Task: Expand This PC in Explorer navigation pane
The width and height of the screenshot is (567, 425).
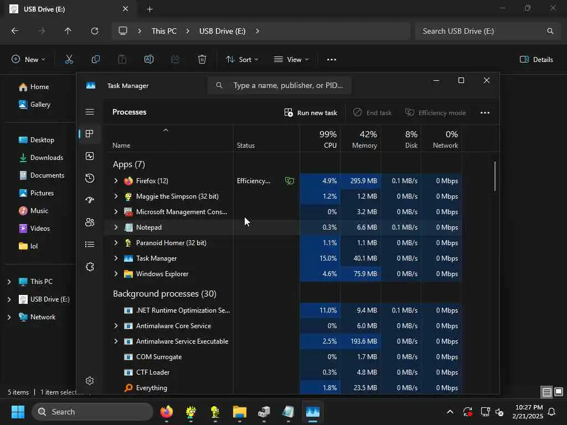Action: tap(9, 282)
